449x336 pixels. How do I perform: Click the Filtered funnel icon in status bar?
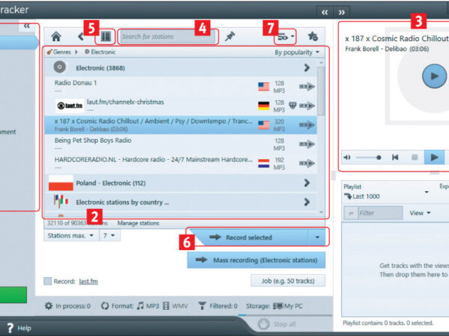coord(201,305)
